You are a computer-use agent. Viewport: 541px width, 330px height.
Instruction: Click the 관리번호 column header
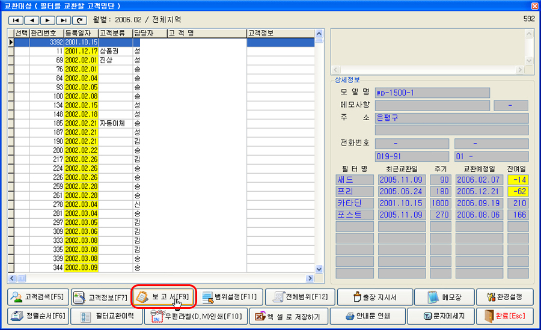click(x=46, y=33)
